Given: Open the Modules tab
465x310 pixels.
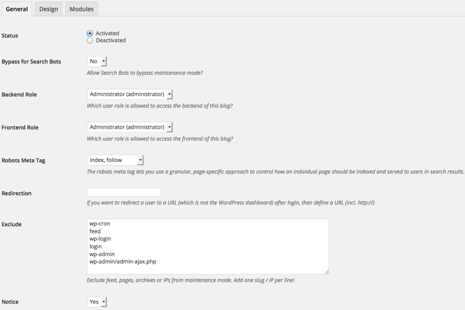Looking at the screenshot, I should [x=82, y=9].
